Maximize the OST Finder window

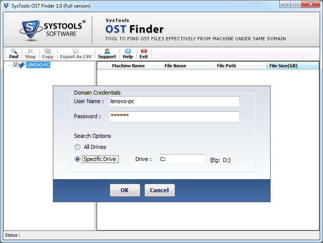(x=296, y=5)
